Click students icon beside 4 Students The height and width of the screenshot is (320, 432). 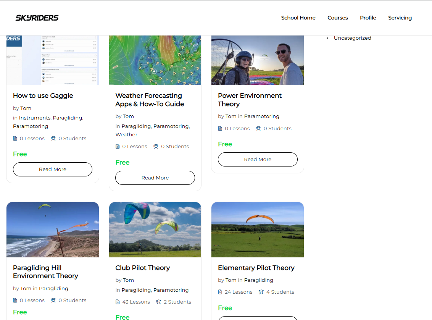pyautogui.click(x=261, y=292)
